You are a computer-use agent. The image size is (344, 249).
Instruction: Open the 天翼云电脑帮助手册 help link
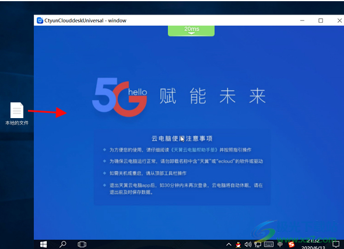(x=194, y=150)
